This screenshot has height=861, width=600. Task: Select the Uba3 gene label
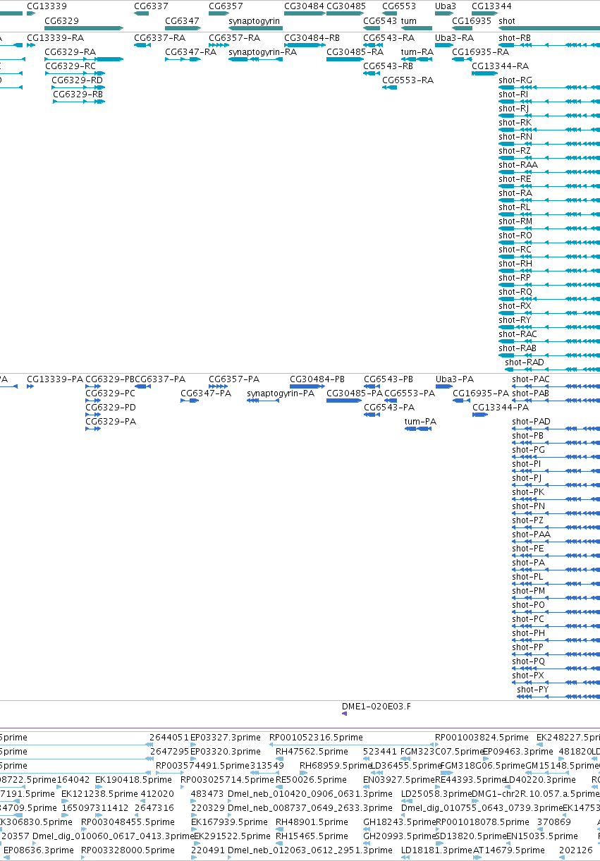click(x=446, y=6)
